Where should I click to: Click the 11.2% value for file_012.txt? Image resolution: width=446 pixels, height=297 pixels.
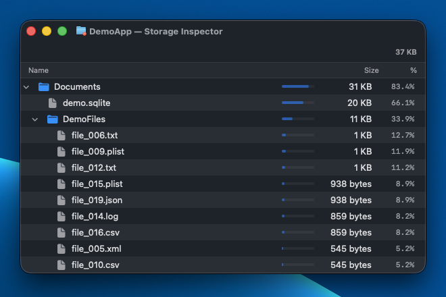[403, 167]
